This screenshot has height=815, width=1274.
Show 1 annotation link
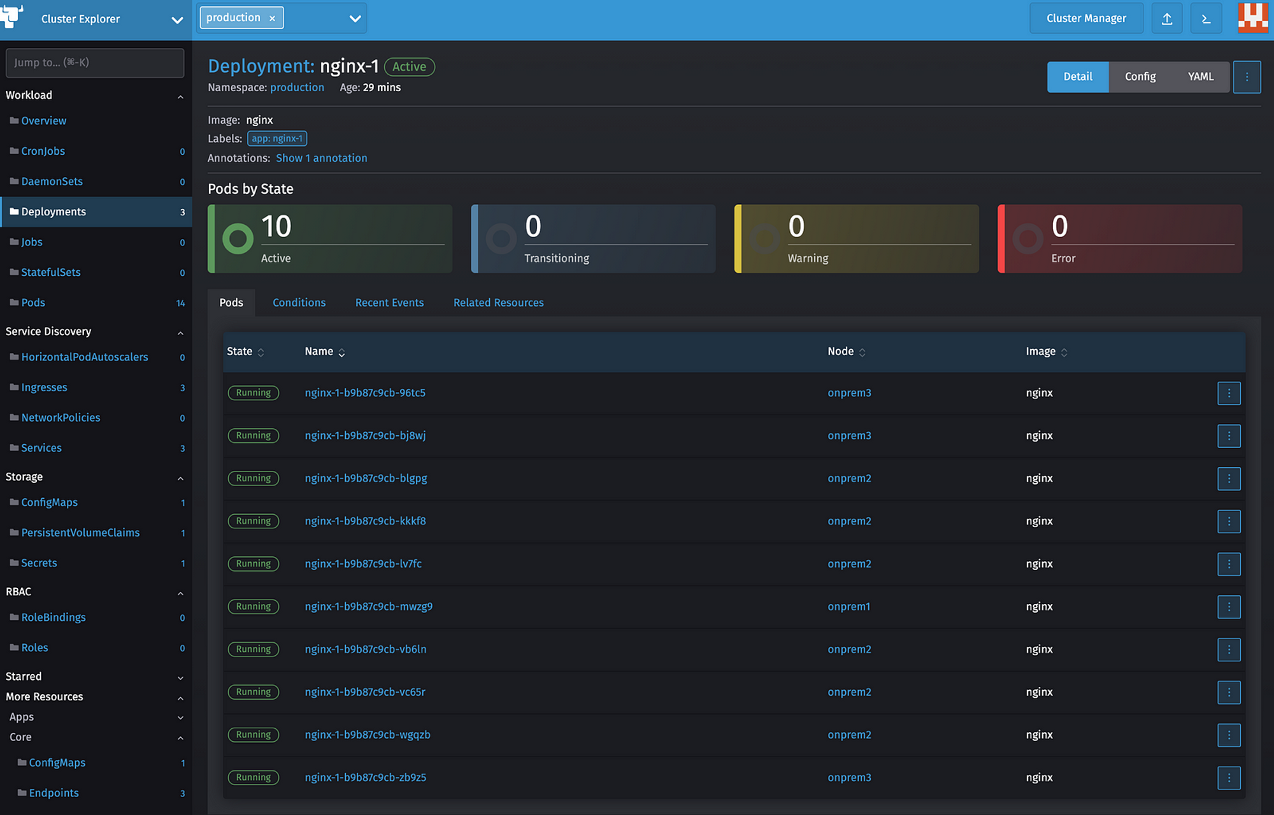point(321,158)
